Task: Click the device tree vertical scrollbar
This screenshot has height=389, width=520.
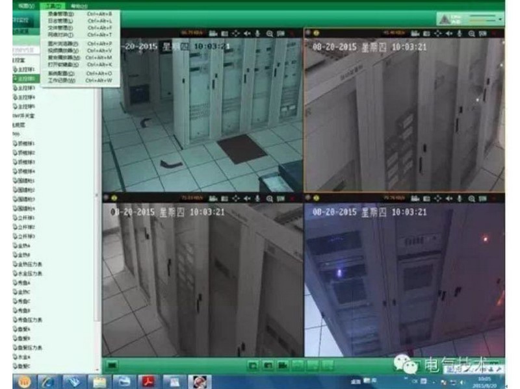Action: tap(98, 195)
